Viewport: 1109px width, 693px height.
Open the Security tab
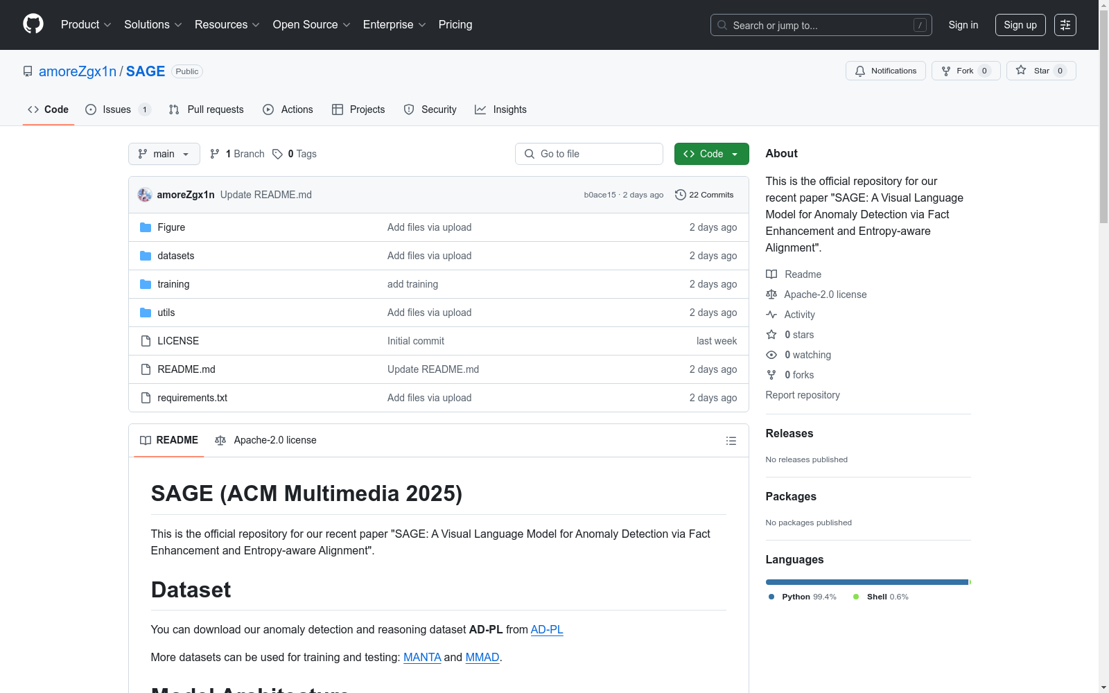coord(430,109)
